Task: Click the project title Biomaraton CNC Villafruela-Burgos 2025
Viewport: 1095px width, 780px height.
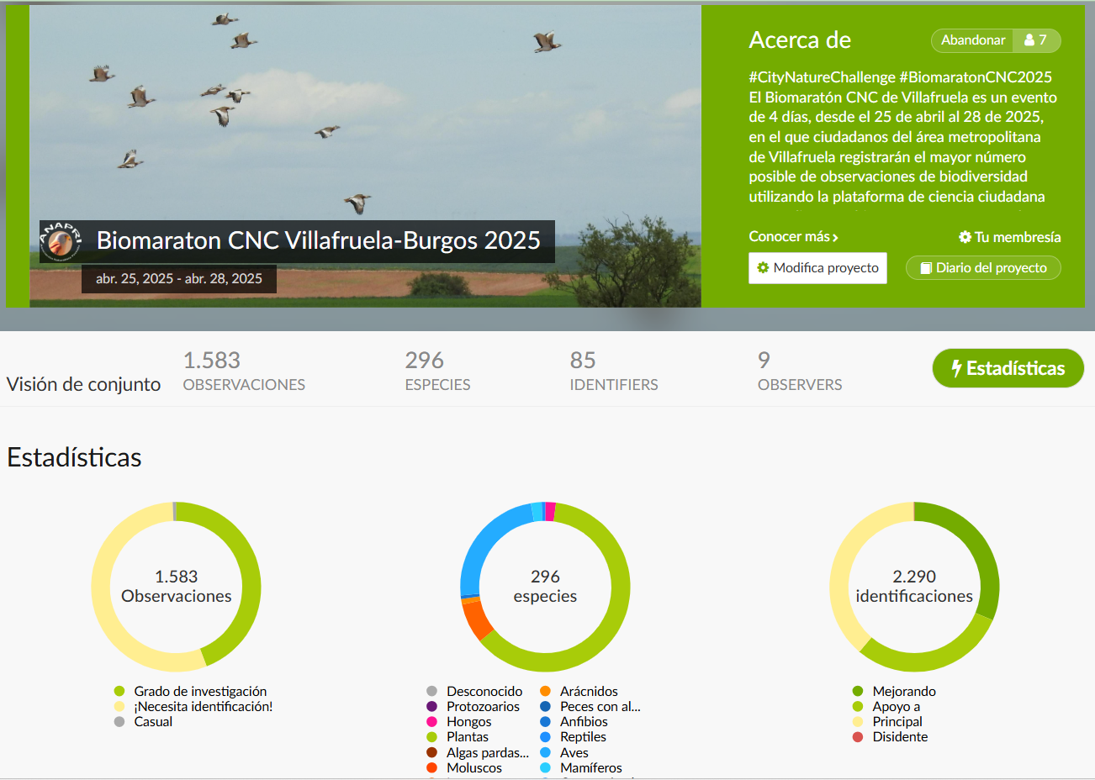Action: coord(318,240)
